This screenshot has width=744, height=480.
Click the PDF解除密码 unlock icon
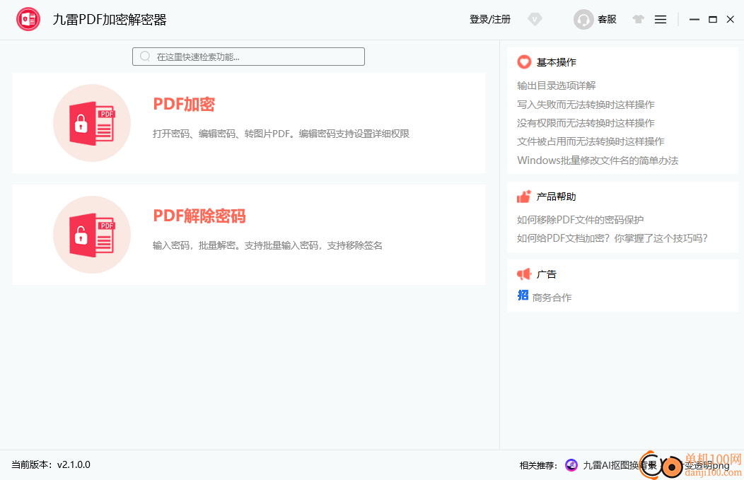point(92,235)
